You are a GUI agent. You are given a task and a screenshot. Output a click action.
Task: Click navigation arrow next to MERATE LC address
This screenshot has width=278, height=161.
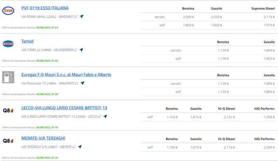(x=80, y=147)
